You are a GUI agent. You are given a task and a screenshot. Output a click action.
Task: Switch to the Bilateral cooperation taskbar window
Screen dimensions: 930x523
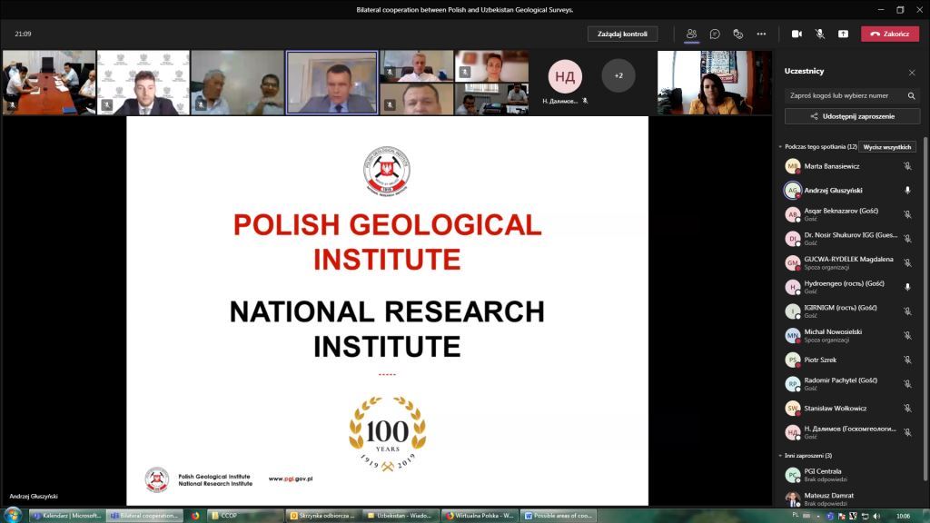coord(144,516)
